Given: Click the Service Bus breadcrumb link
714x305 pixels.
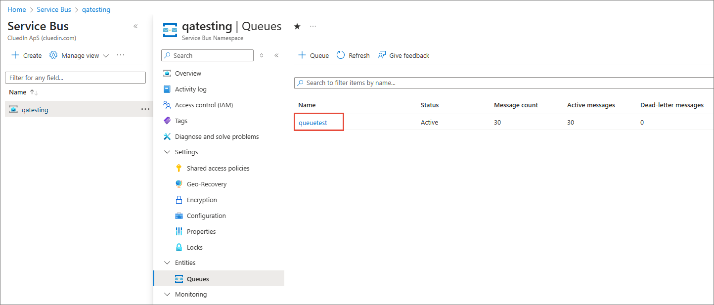Looking at the screenshot, I should click(54, 9).
